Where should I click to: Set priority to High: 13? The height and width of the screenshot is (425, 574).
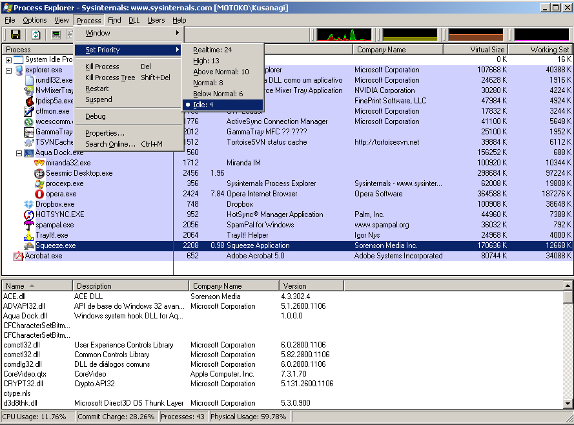[223, 61]
